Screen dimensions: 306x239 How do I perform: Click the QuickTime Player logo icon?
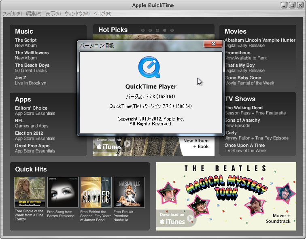click(149, 67)
